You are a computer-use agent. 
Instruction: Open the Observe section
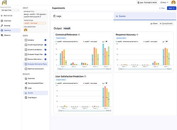pyautogui.click(x=6, y=35)
